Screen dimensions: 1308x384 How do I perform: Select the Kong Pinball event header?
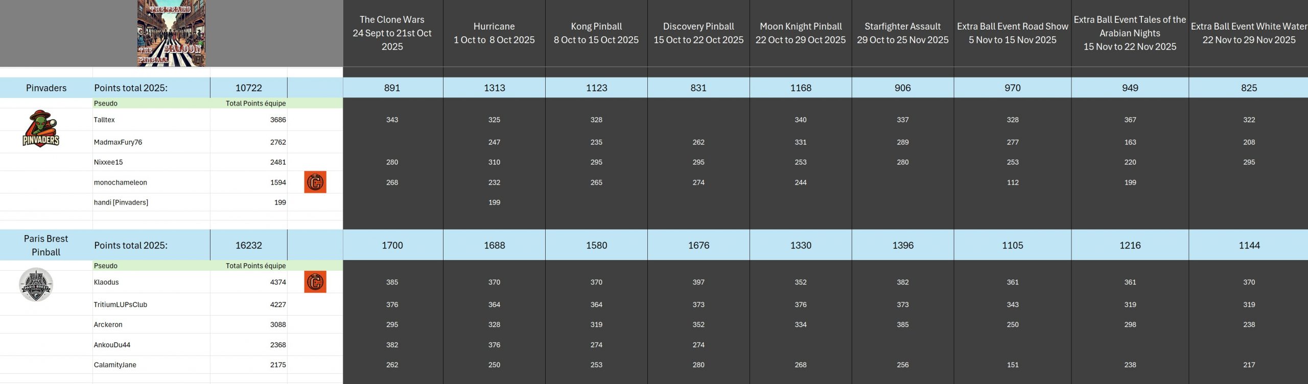[596, 33]
